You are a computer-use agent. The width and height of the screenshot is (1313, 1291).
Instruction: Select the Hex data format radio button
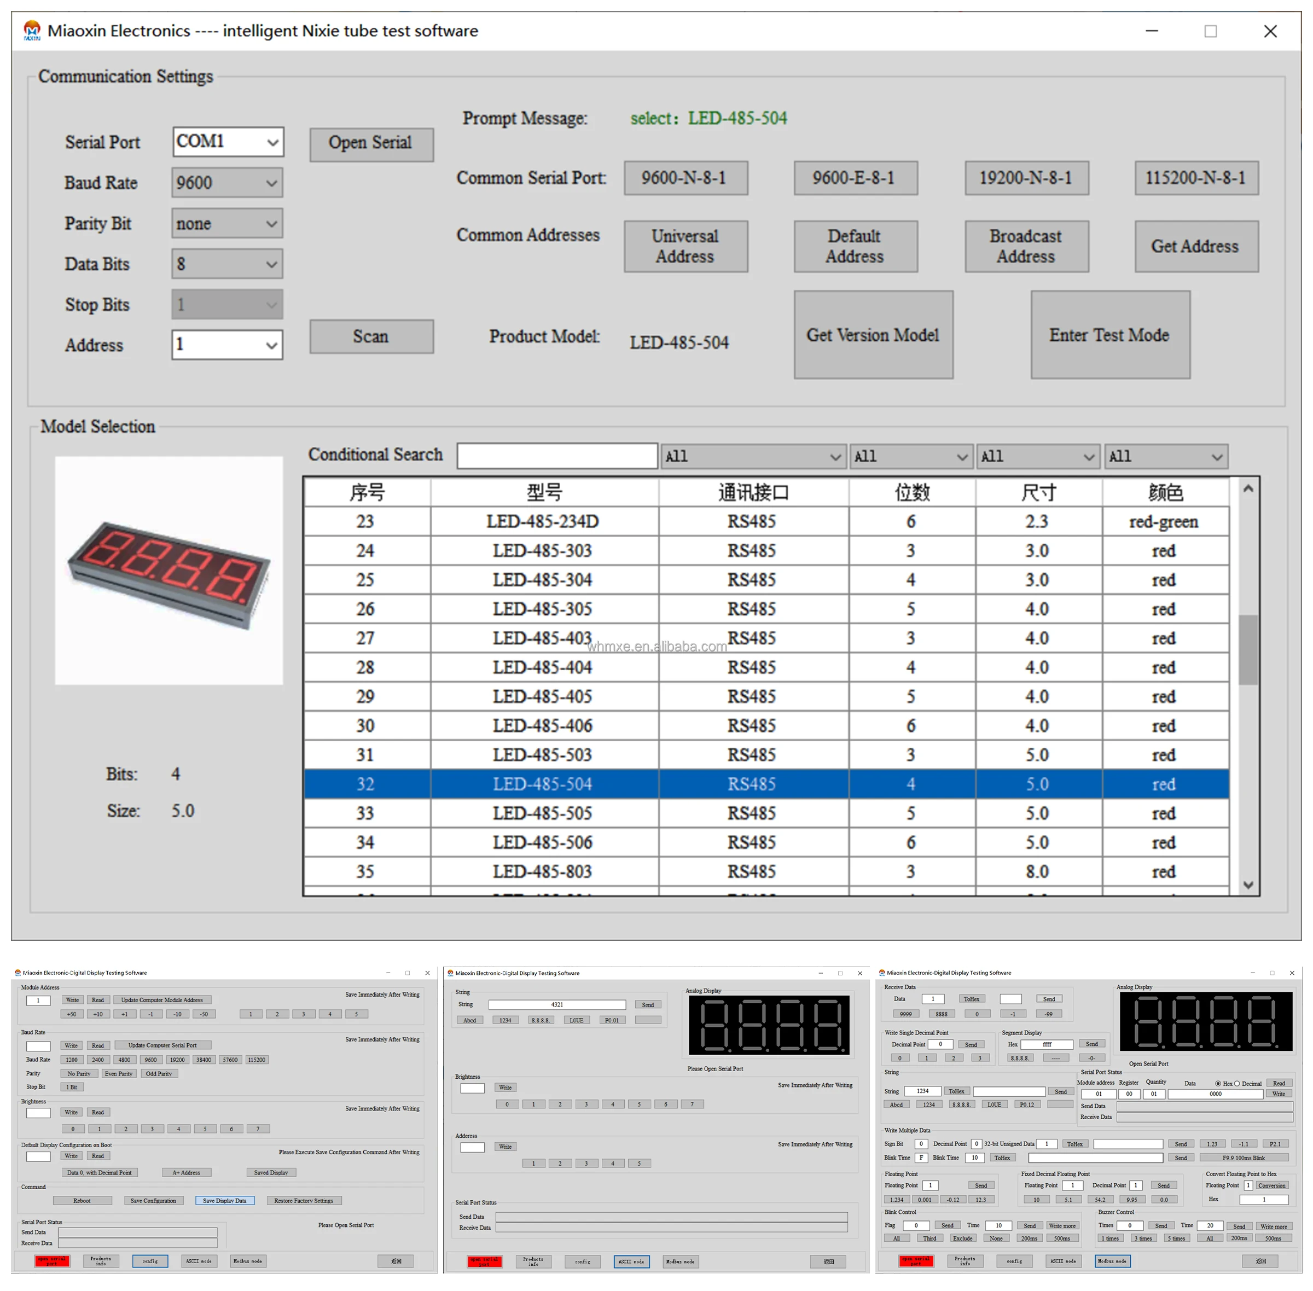(x=1218, y=1084)
